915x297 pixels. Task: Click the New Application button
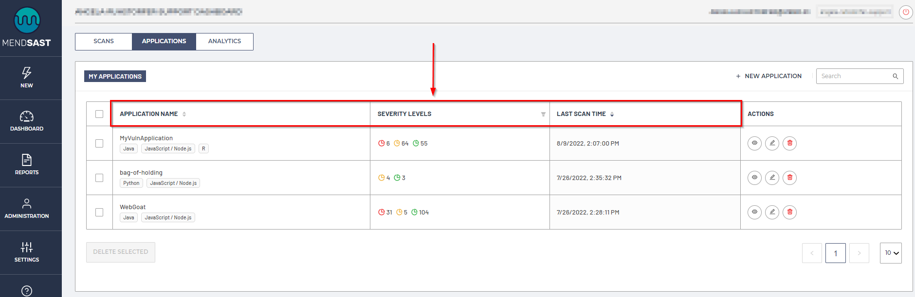tap(769, 76)
